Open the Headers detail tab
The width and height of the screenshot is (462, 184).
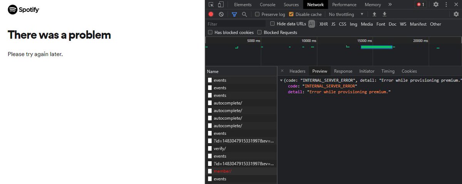(297, 71)
